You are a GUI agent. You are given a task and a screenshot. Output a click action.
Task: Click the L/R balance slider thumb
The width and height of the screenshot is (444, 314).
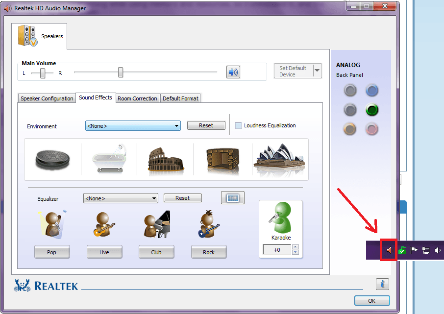(x=43, y=73)
